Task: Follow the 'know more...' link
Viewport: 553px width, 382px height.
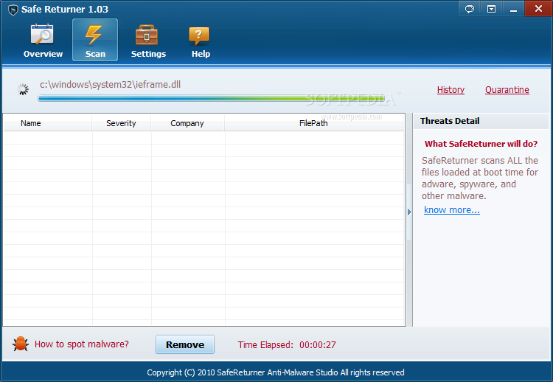Action: (451, 210)
